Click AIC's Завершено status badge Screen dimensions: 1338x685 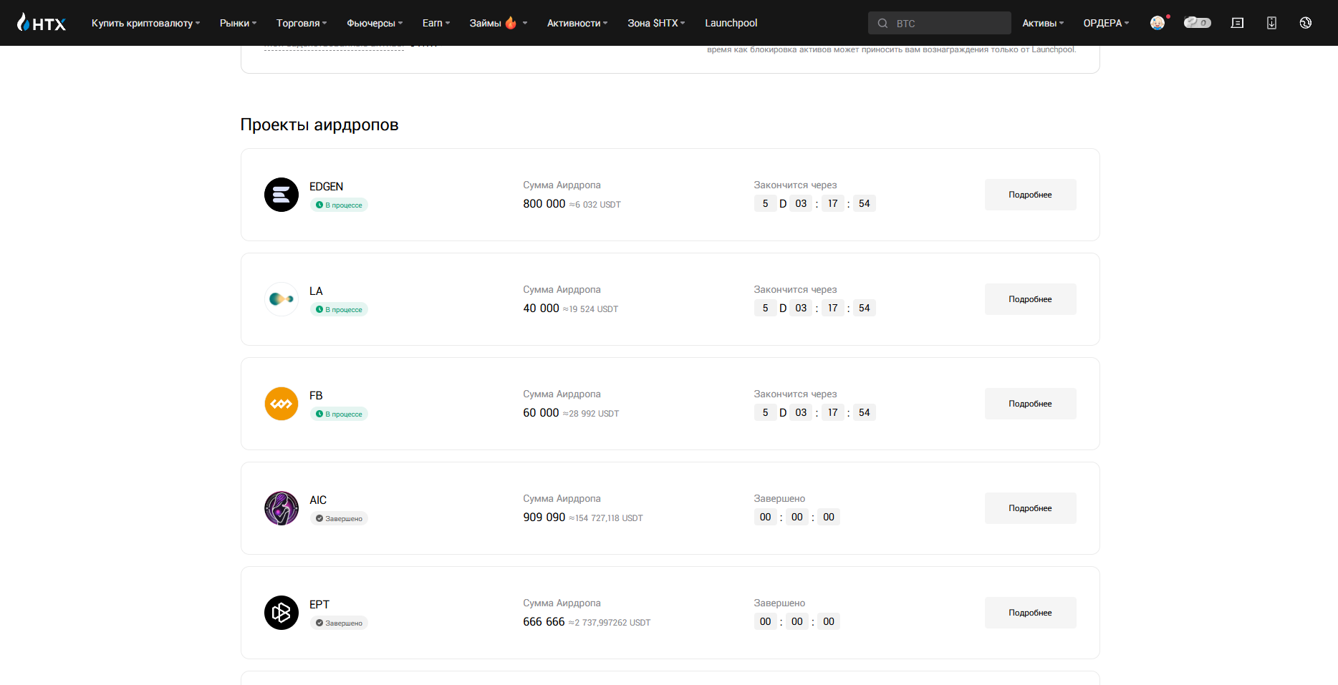pyautogui.click(x=339, y=518)
